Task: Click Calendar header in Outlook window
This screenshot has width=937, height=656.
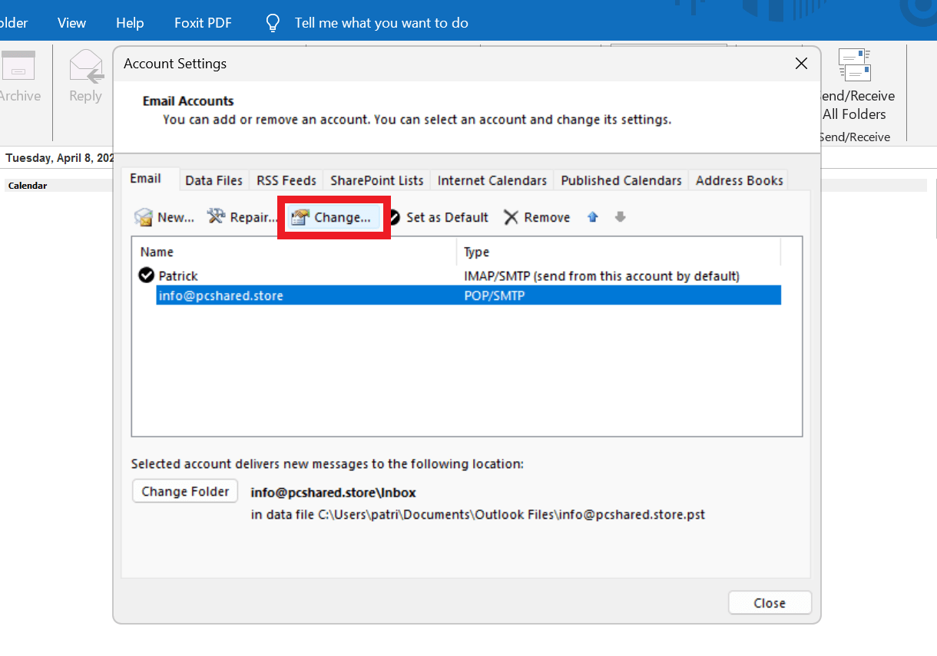Action: point(28,186)
